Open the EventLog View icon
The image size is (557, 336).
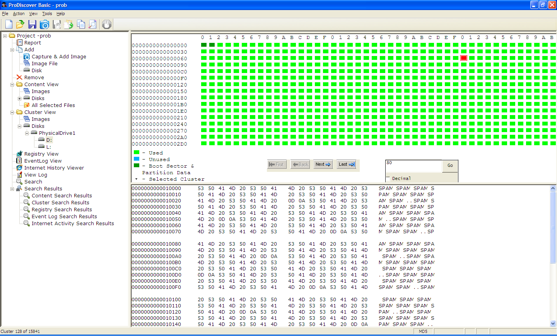coord(19,161)
